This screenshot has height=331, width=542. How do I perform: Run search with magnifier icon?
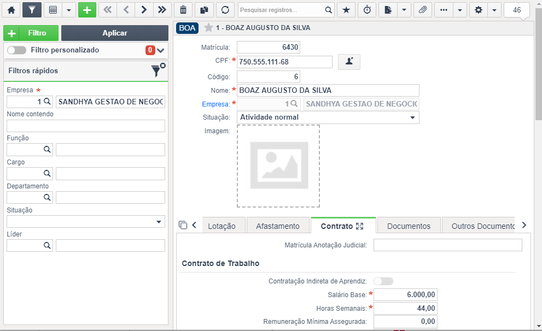click(328, 10)
